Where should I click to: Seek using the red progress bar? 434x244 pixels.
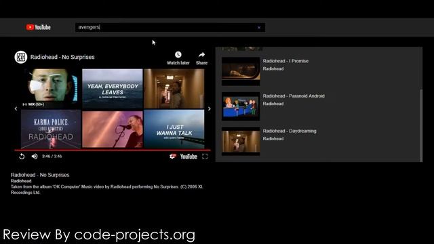coord(113,150)
